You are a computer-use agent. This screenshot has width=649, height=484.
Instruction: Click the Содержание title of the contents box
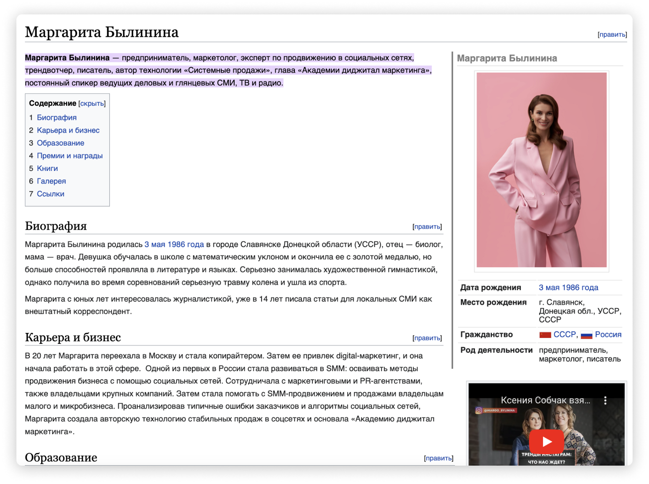53,103
